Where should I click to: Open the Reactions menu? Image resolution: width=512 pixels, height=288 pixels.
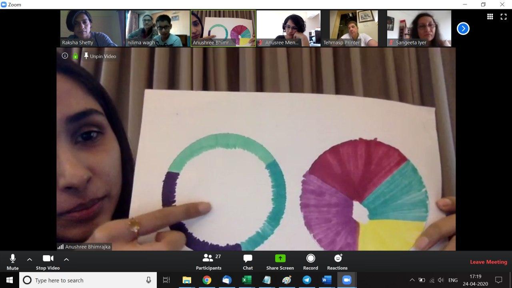337,261
